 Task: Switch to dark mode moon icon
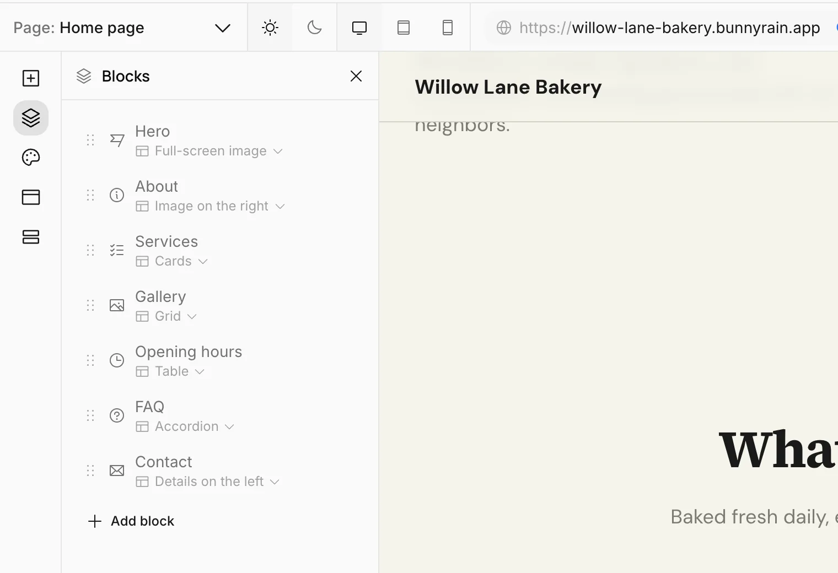(x=314, y=28)
